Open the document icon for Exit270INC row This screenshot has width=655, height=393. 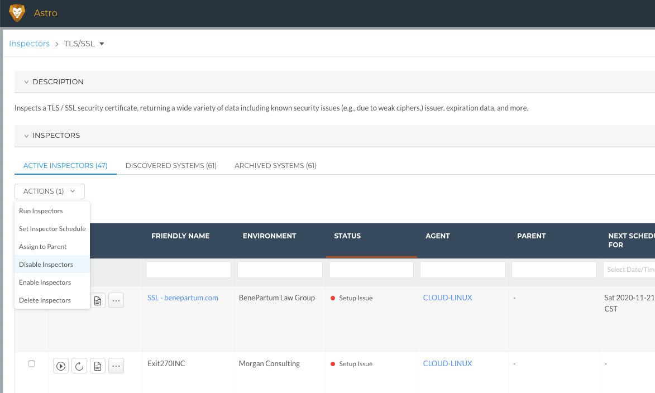tap(98, 366)
